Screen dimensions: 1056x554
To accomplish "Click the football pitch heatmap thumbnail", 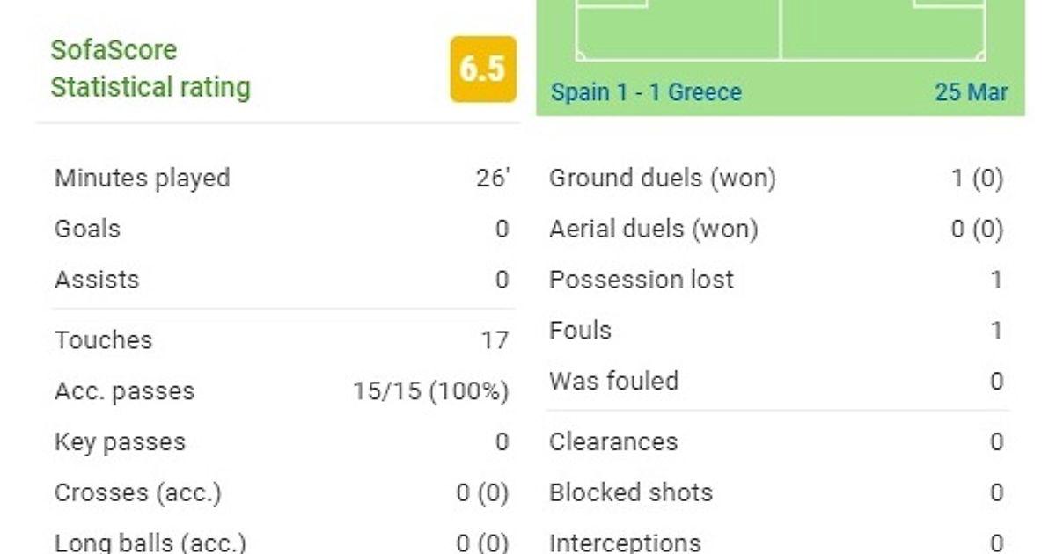I will pos(781,31).
